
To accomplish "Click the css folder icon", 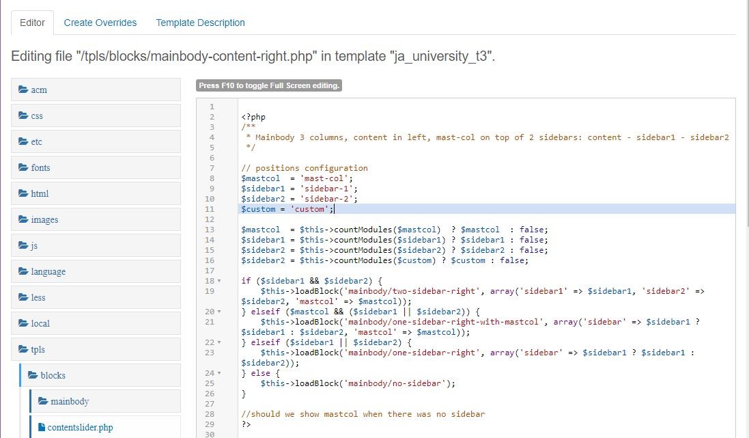I will coord(23,115).
